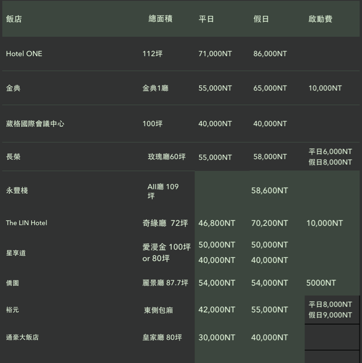Image resolution: width=362 pixels, height=363 pixels.
Task: Click Hotel ONE weekday price 71,000NT
Action: coord(215,54)
